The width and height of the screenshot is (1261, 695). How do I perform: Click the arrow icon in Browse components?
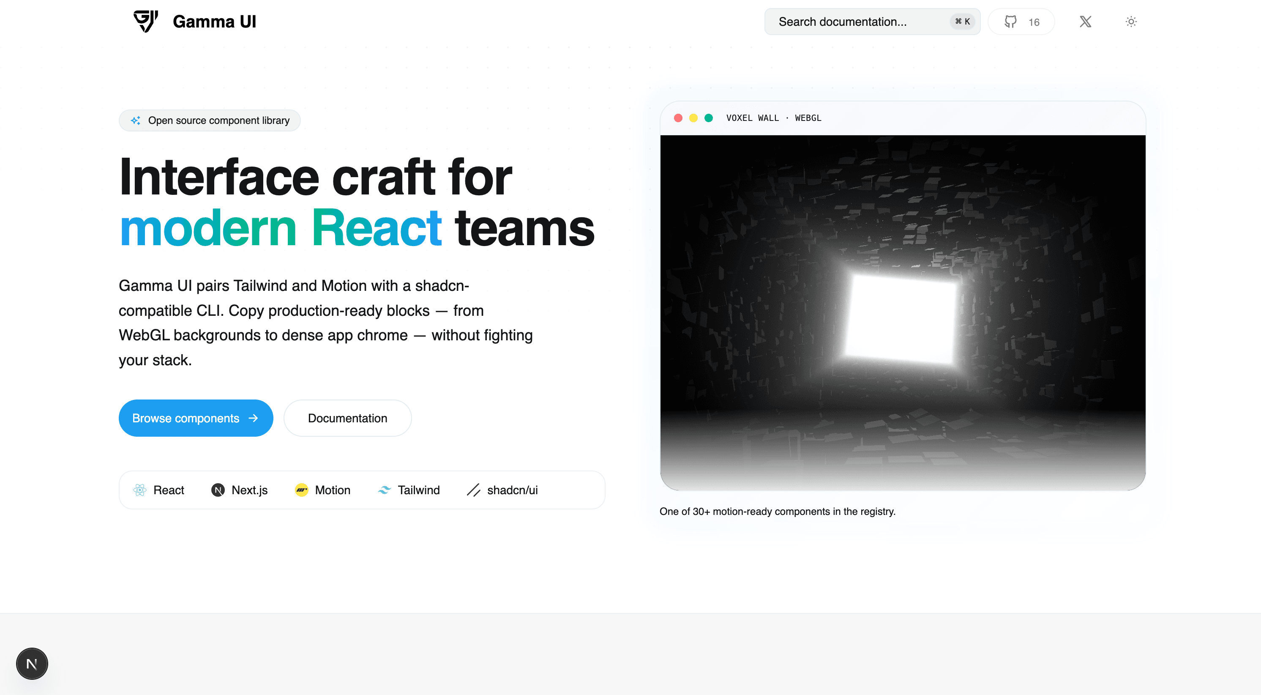click(x=253, y=418)
